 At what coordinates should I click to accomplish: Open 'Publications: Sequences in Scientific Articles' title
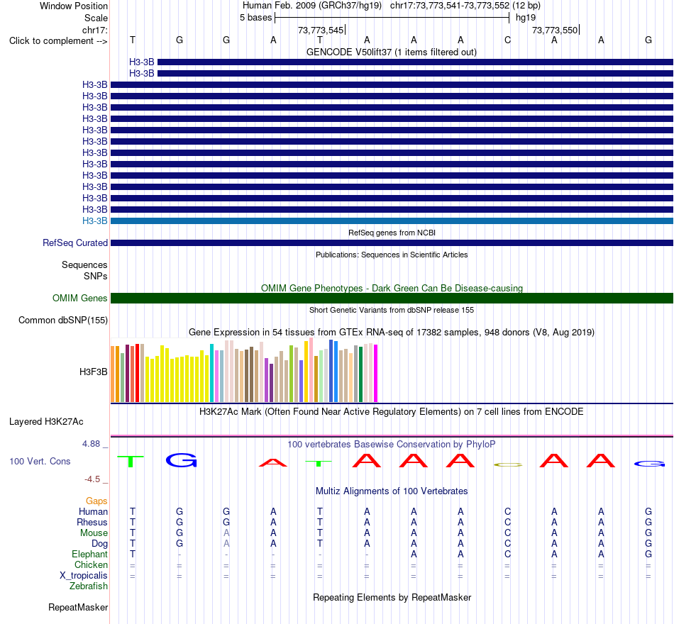(392, 255)
